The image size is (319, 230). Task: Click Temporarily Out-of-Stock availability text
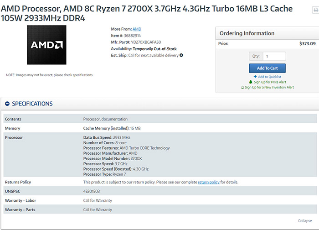tap(154, 49)
